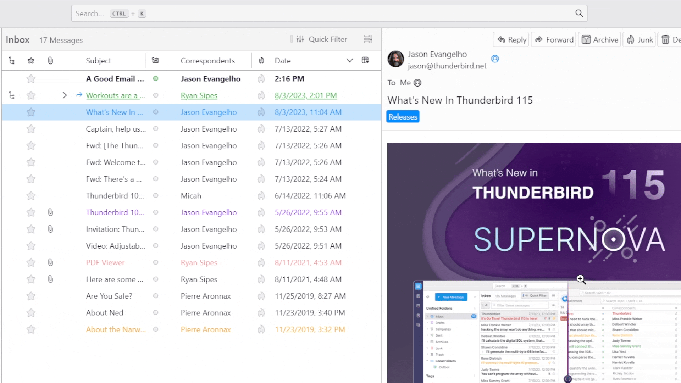Click the thread column header icon

12,61
